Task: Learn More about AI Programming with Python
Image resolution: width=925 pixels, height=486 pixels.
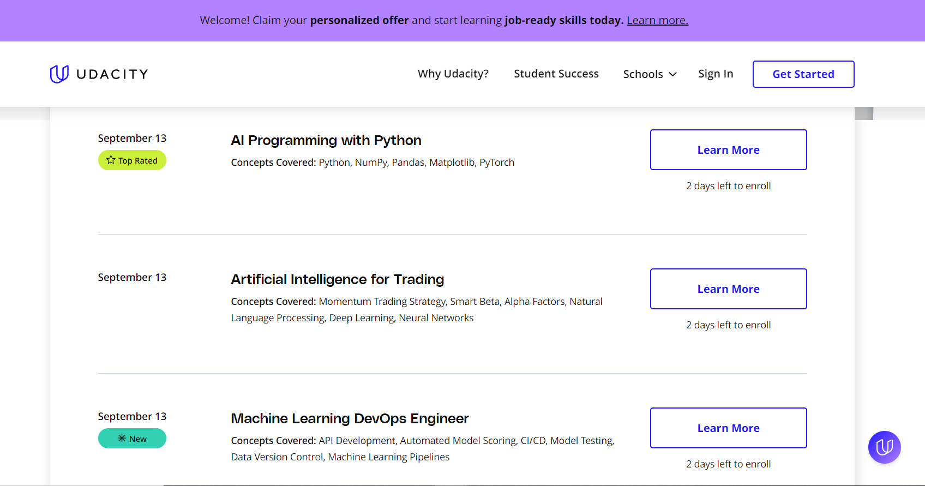Action: click(728, 150)
